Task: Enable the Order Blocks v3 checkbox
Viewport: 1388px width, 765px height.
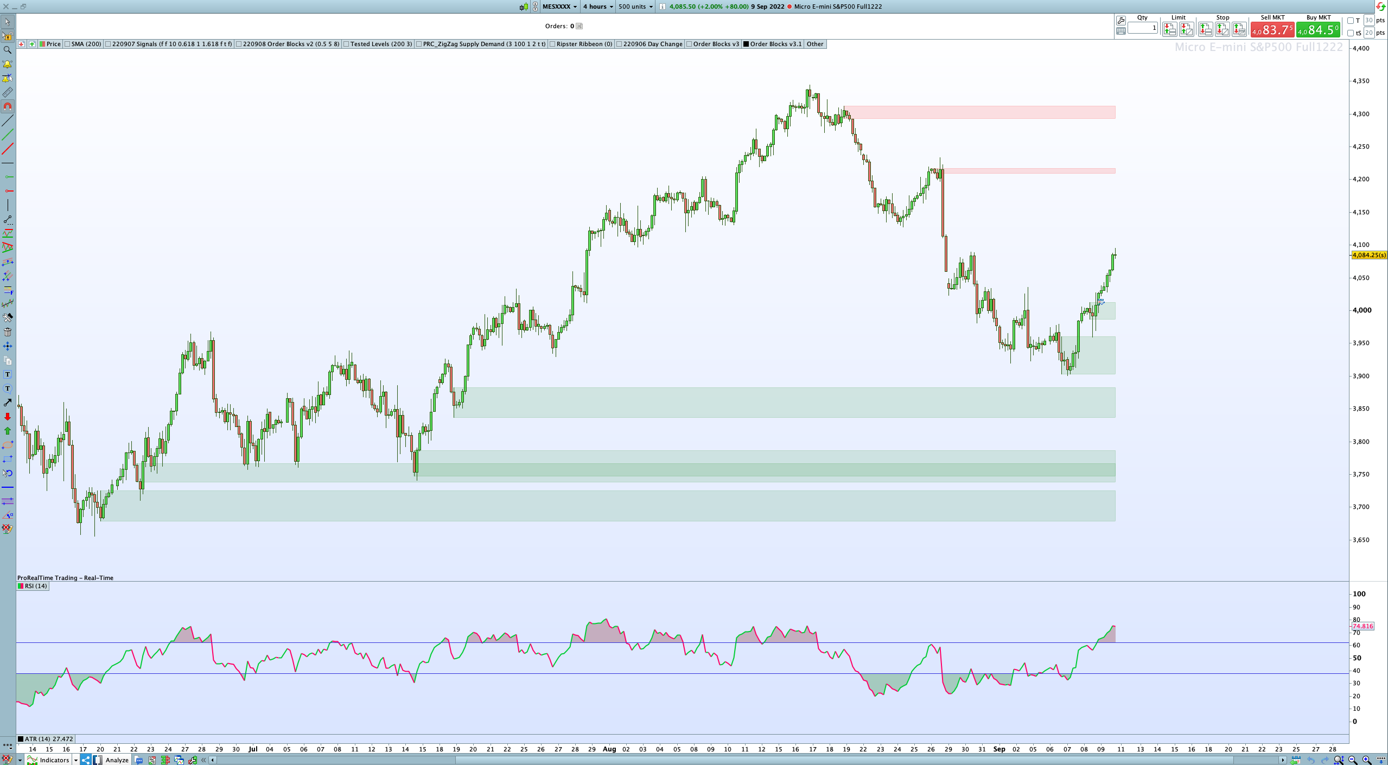Action: tap(689, 44)
